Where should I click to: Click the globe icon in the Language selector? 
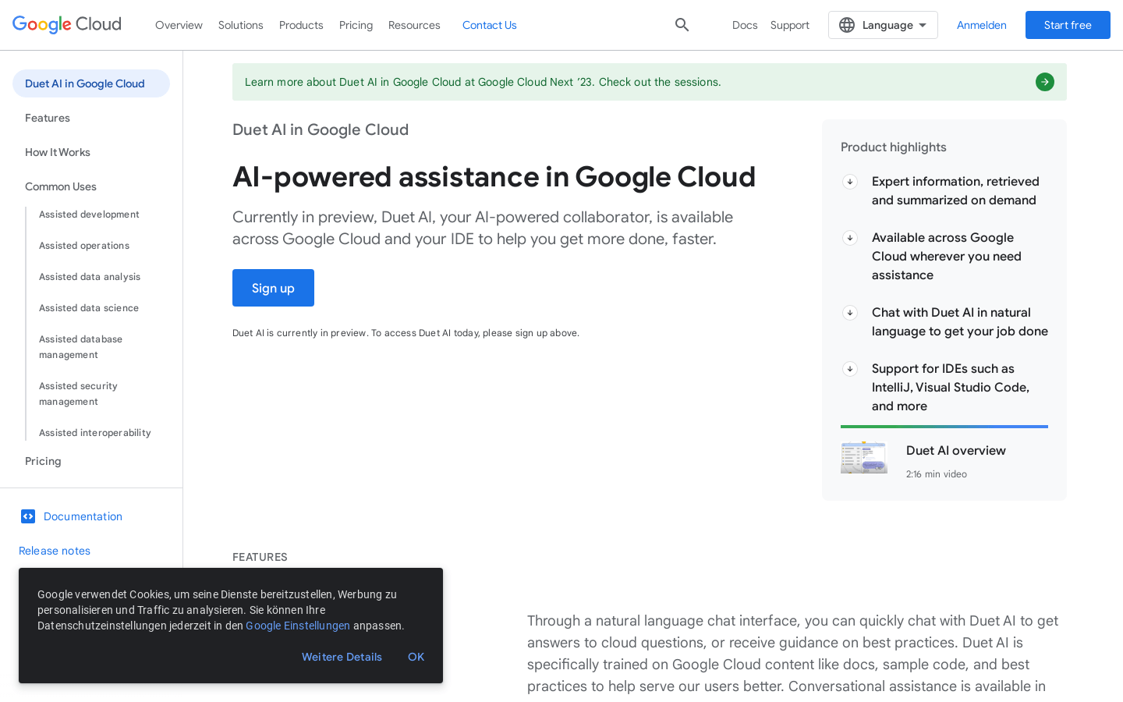pos(847,24)
